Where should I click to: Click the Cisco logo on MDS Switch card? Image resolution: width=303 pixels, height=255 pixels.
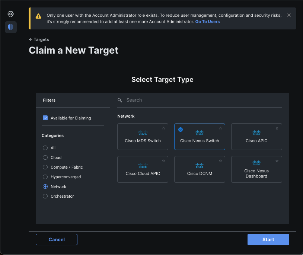click(143, 133)
